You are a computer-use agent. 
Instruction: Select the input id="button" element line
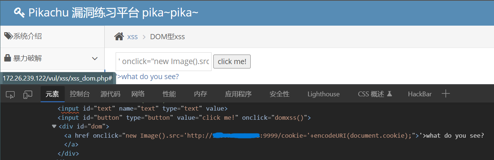coord(184,118)
